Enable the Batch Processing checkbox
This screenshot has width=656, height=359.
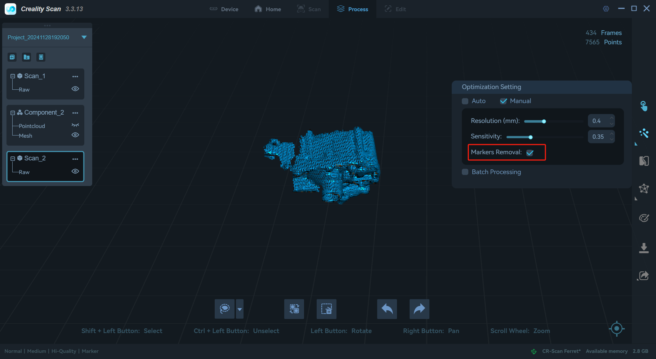coord(465,172)
